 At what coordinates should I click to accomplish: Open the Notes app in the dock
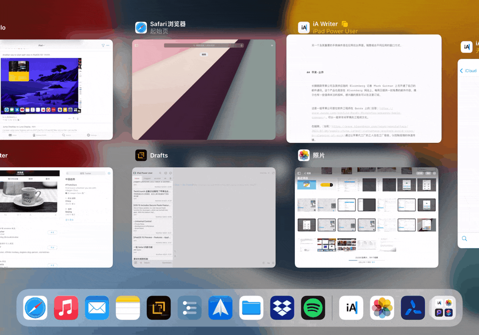(128, 308)
